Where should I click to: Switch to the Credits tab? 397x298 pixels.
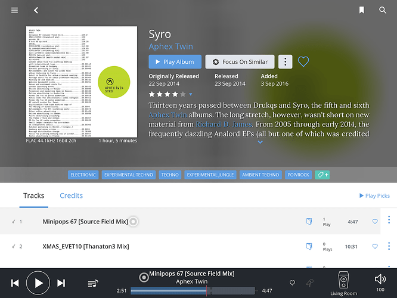click(71, 195)
